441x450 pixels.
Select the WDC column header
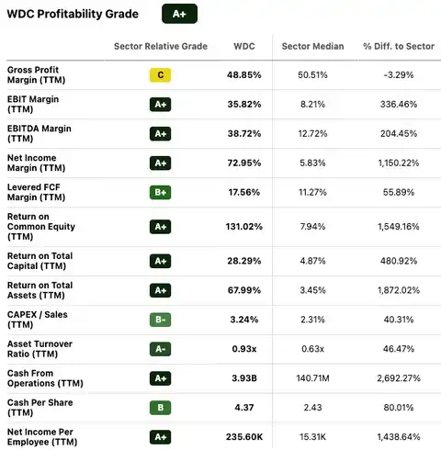[x=244, y=46]
